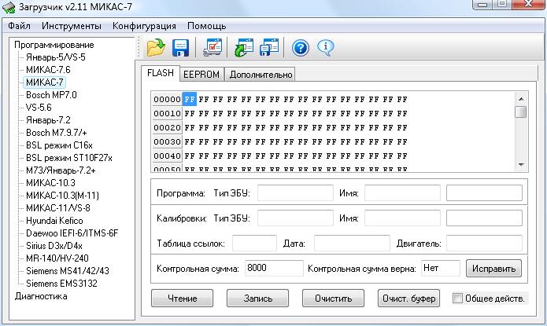
Task: Click the Таблица ссылок field
Action: (x=254, y=243)
